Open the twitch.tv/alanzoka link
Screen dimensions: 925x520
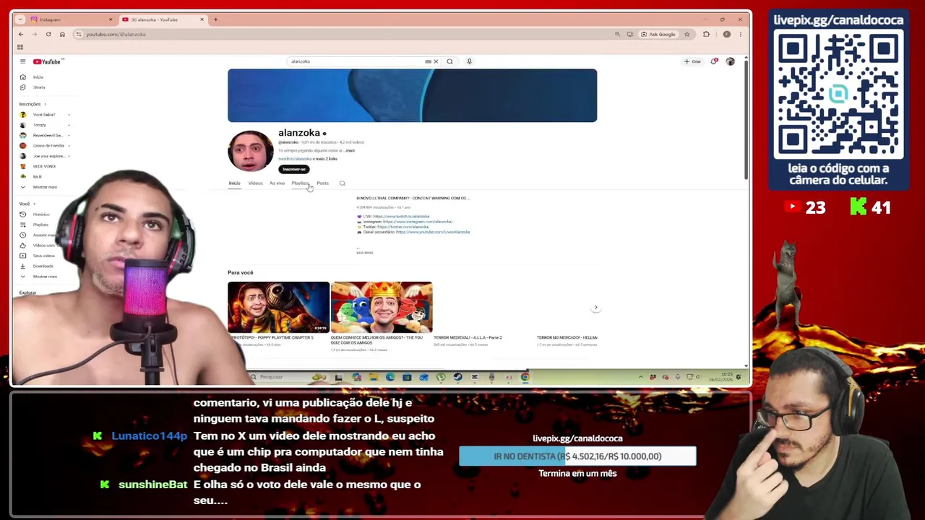click(295, 159)
